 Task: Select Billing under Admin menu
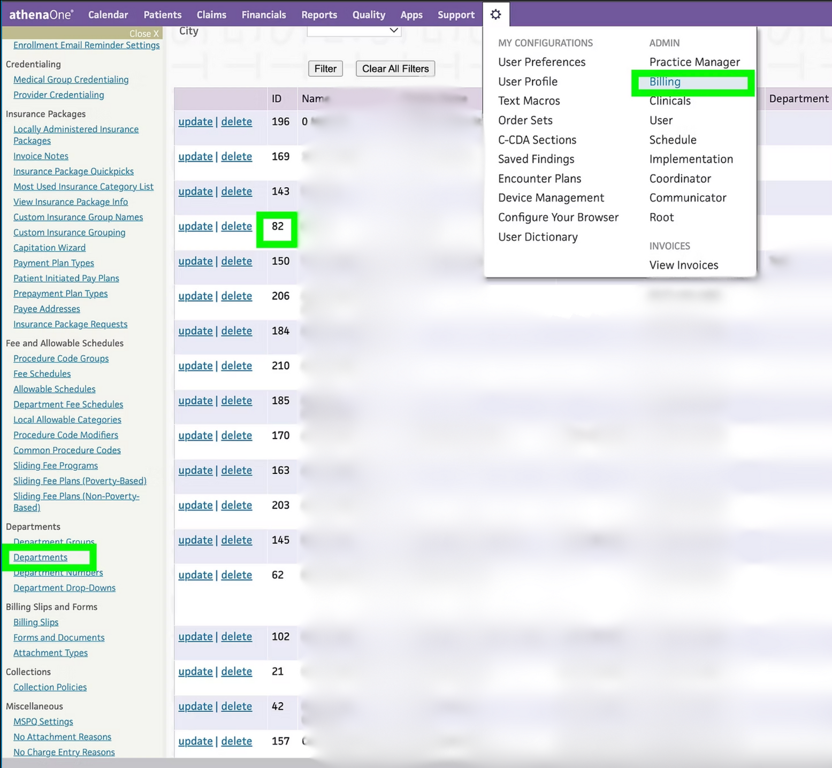pos(665,82)
